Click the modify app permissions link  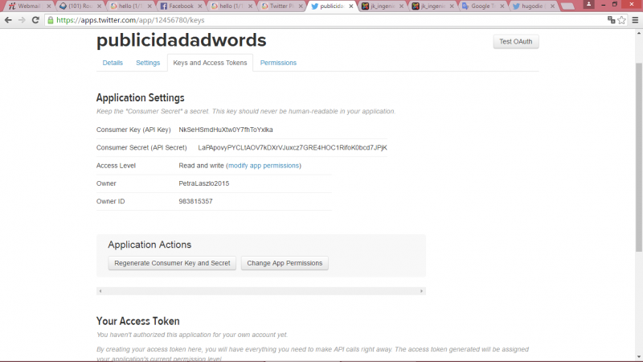tap(264, 166)
